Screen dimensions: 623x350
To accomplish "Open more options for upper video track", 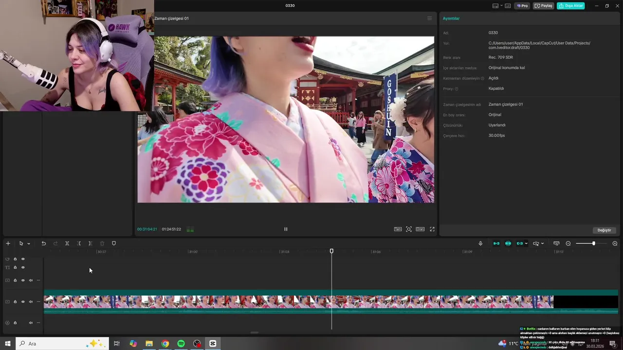I will 38,280.
